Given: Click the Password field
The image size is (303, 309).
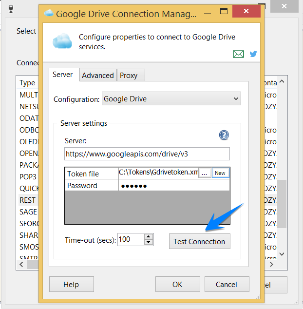Looking at the screenshot, I should [x=174, y=185].
